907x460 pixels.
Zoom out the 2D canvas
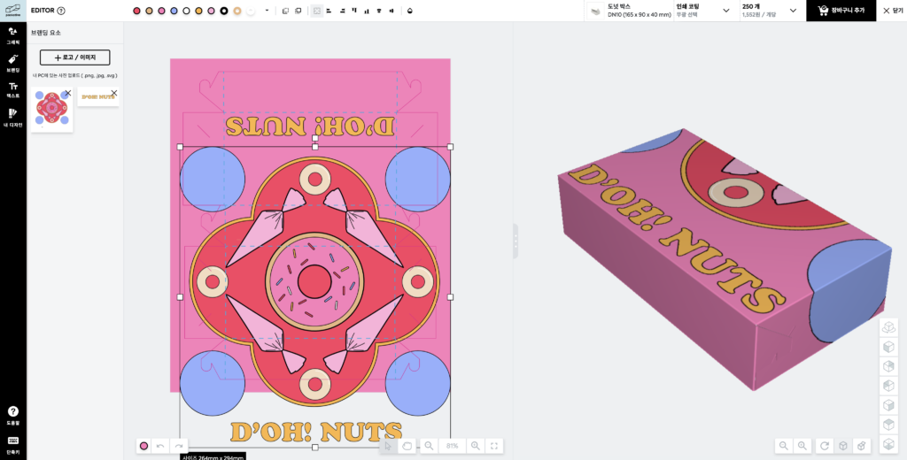[x=430, y=446]
